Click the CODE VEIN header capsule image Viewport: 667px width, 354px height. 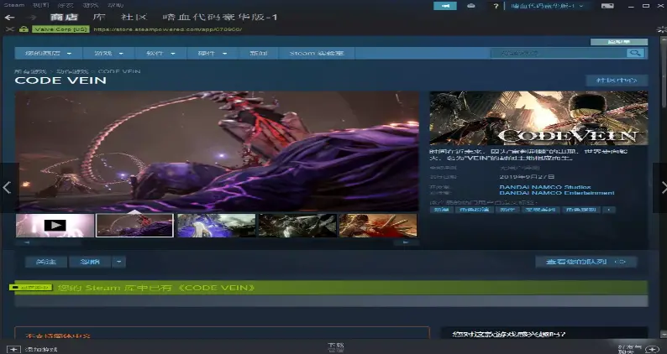538,118
